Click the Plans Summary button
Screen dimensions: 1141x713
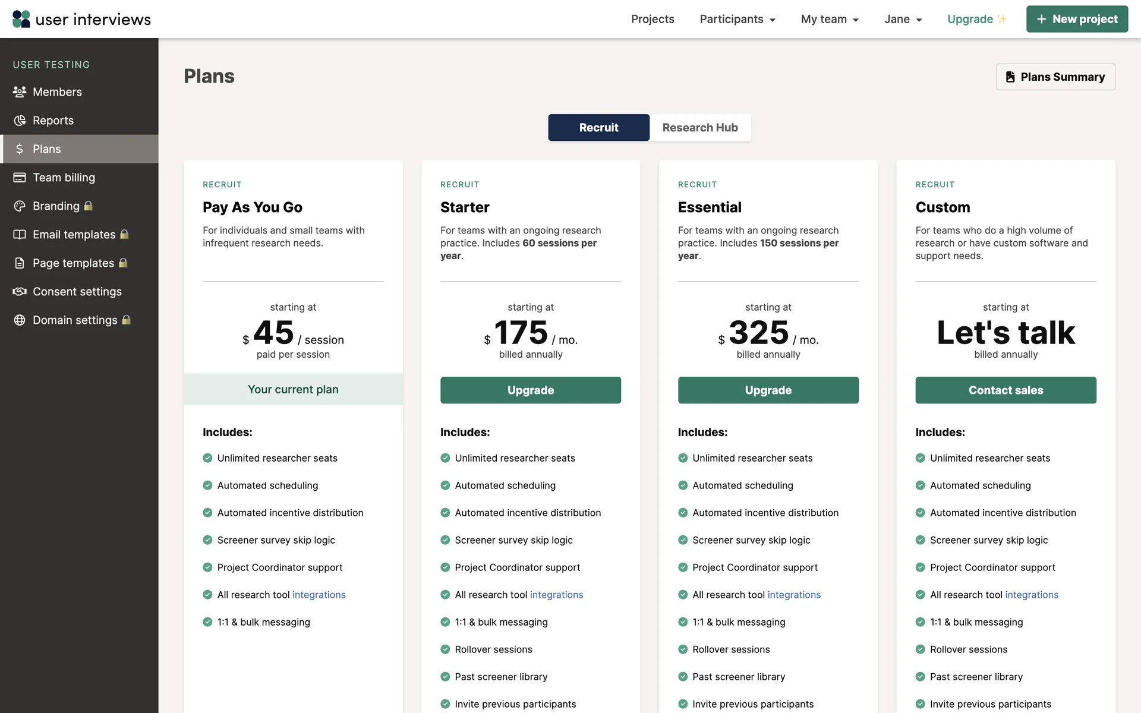coord(1055,77)
